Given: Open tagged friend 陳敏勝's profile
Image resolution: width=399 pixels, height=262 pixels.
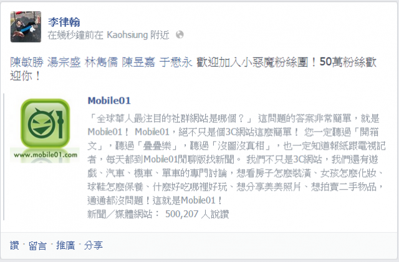Looking at the screenshot, I should (x=27, y=62).
